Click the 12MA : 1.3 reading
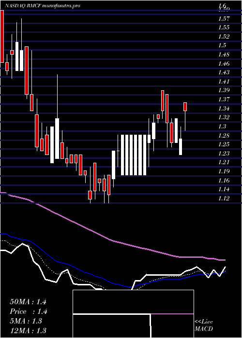 pyautogui.click(x=28, y=330)
